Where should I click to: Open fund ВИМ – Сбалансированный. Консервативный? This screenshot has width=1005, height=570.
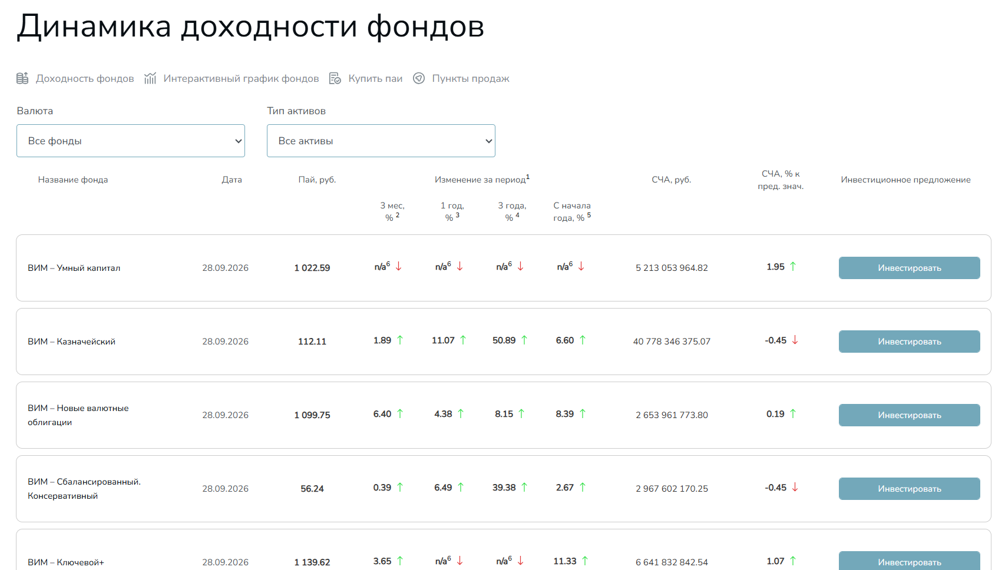84,489
